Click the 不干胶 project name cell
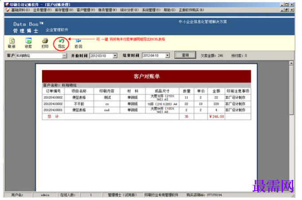302x200 pixels. pos(79,104)
